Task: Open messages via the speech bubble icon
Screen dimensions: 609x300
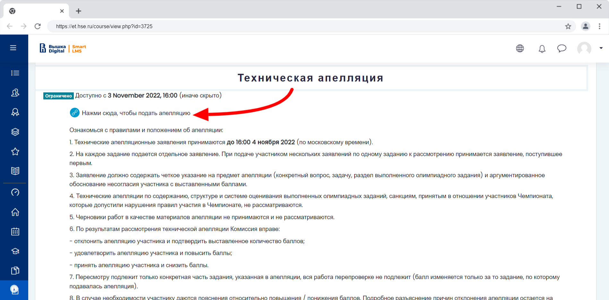Action: (562, 49)
